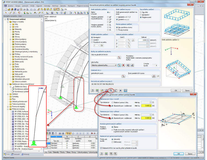Select Podle rovnováhy momentů correction radio
The image size is (207, 160).
[112, 130]
